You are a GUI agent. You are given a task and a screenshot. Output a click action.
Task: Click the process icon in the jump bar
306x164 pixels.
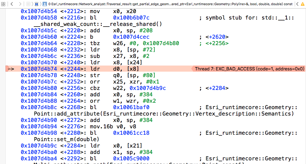coord(28,4)
